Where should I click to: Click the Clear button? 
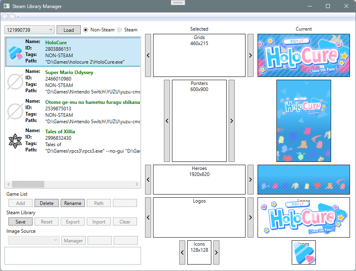point(125,221)
